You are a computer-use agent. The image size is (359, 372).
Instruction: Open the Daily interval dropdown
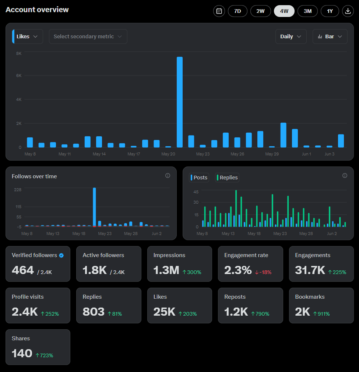[x=291, y=36]
